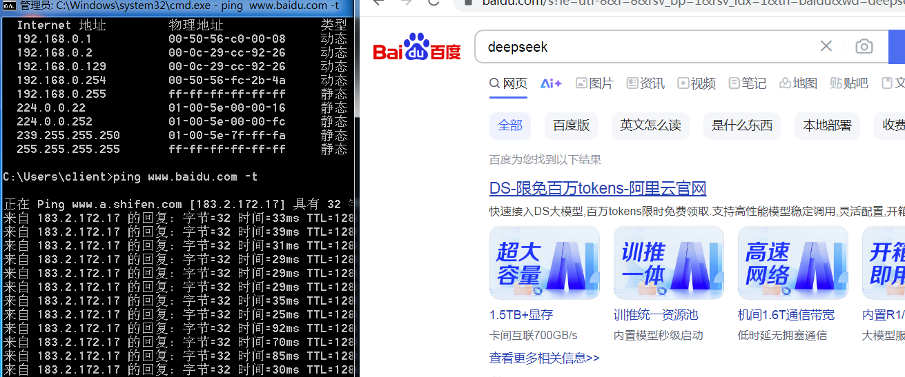Click 低时延无拥塞通信 text

[x=783, y=336]
